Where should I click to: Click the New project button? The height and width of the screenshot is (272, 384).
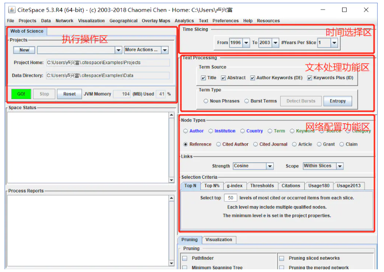tap(24, 50)
